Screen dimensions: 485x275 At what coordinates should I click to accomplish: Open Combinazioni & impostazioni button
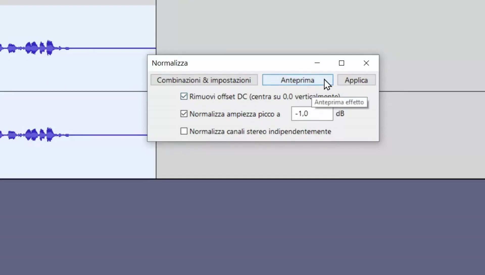pyautogui.click(x=204, y=80)
